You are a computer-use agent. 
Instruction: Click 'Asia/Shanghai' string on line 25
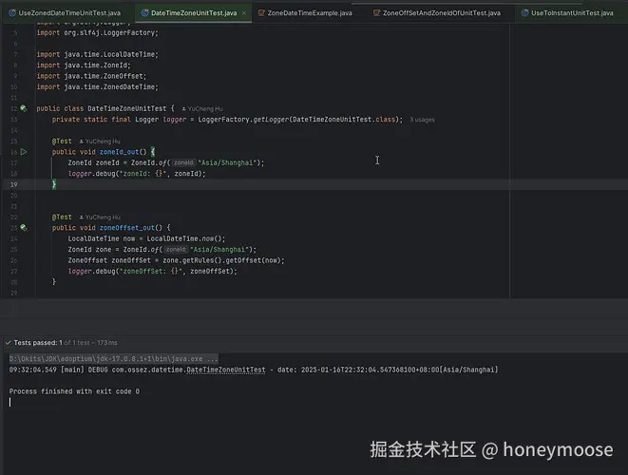coord(219,250)
